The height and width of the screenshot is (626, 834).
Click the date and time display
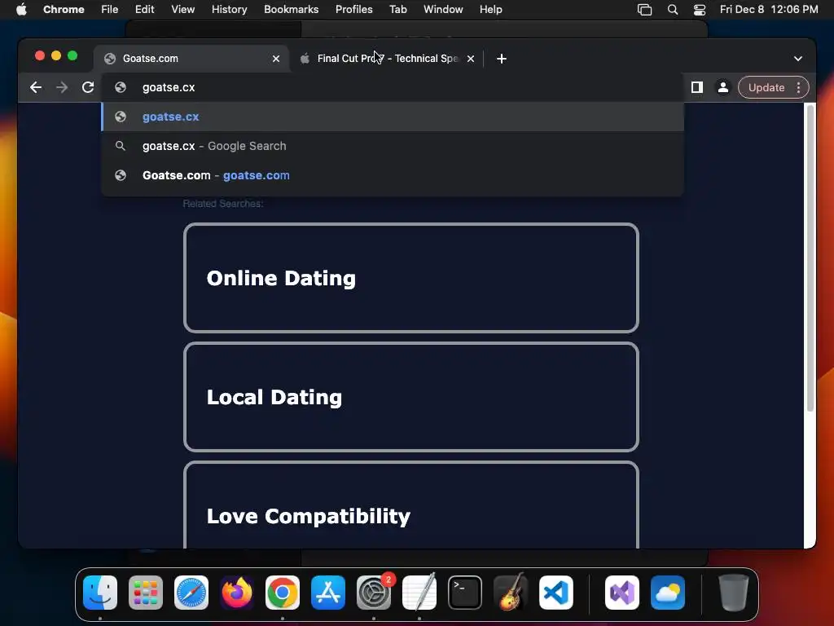click(769, 9)
